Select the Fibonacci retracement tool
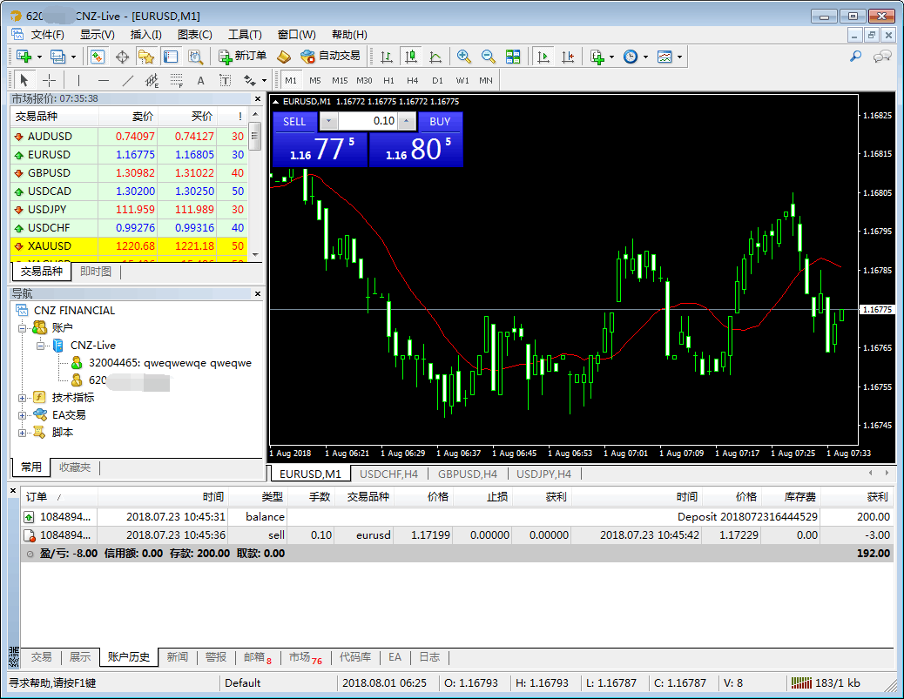Image resolution: width=904 pixels, height=699 pixels. [x=177, y=80]
